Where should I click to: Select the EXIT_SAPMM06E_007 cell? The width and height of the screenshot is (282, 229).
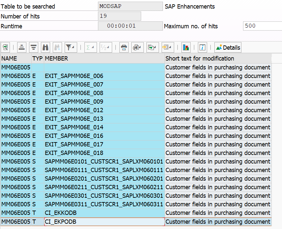click(x=104, y=85)
